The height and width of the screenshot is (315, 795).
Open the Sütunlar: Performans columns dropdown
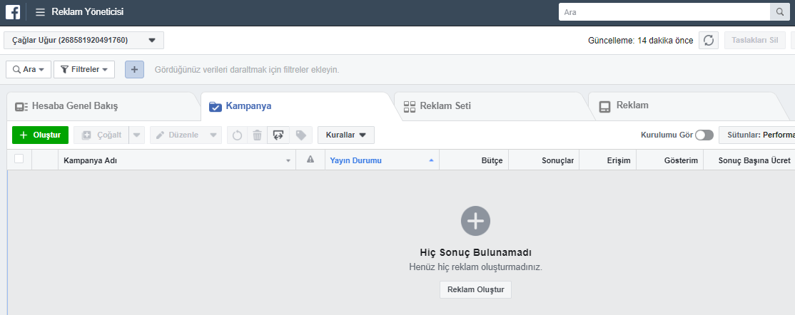(x=757, y=135)
